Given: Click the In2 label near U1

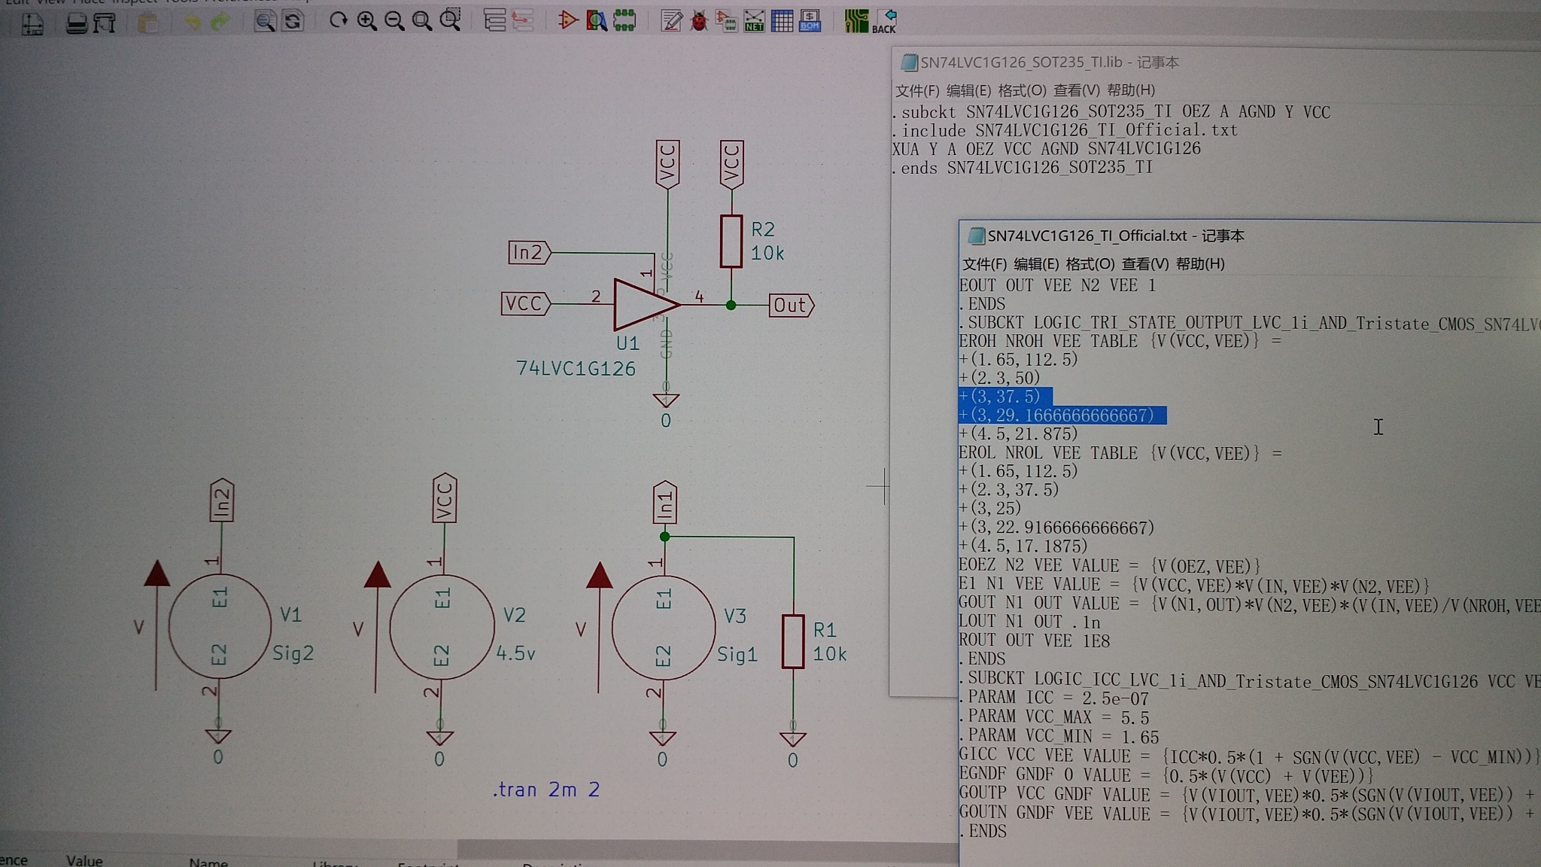Looking at the screenshot, I should [530, 252].
